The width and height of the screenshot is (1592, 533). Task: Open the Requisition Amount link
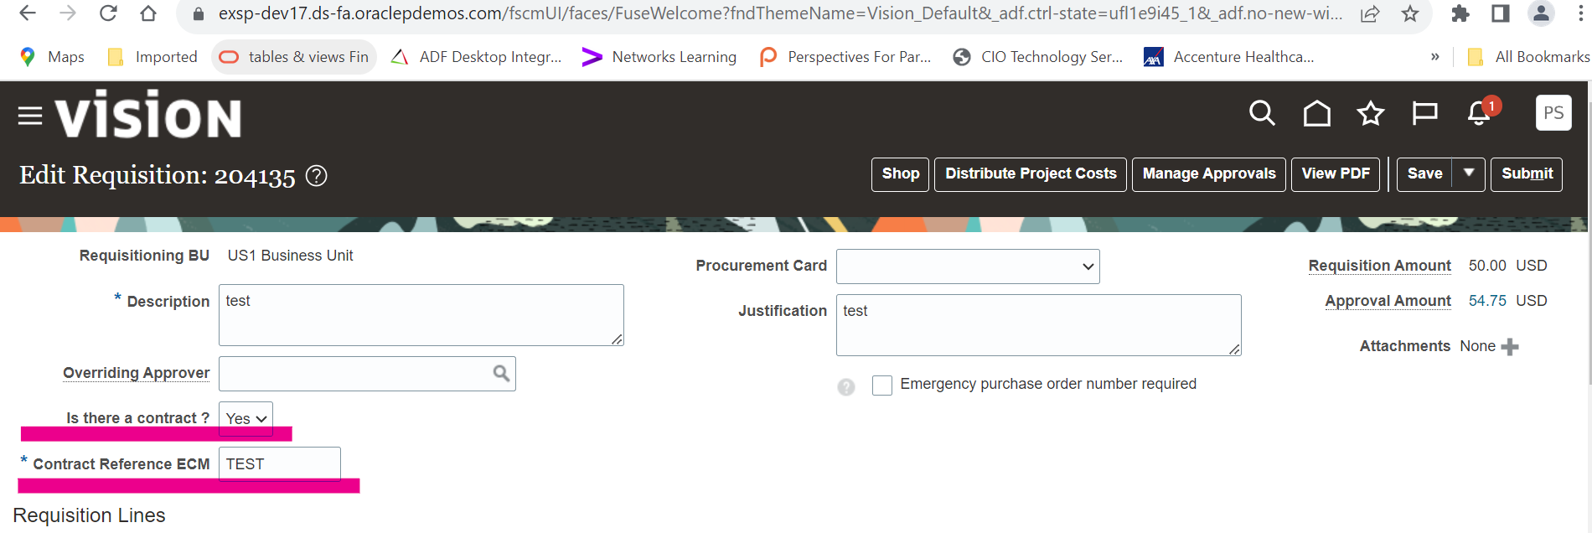point(1379,266)
